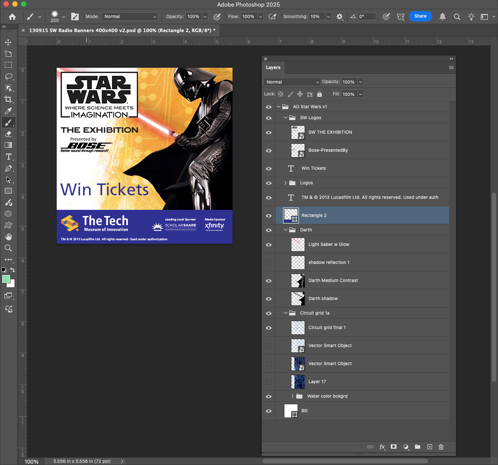Select the Lasso tool
Image resolution: width=498 pixels, height=465 pixels.
click(x=8, y=77)
